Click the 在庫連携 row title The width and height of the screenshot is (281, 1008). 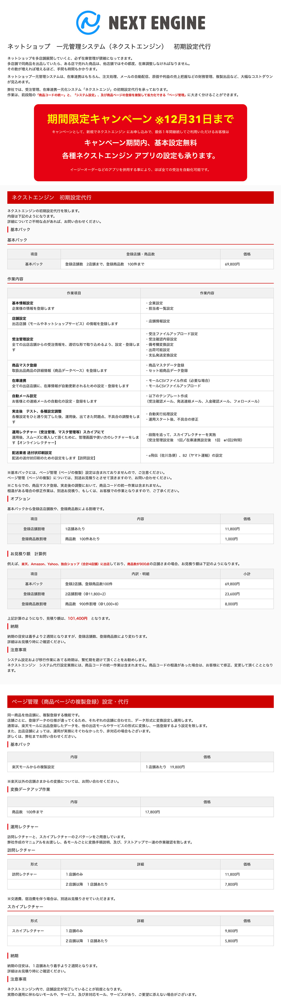(x=19, y=380)
